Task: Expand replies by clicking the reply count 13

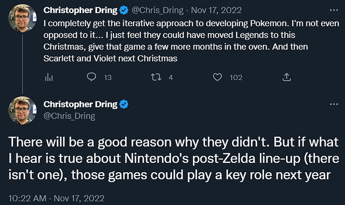Action: (107, 77)
